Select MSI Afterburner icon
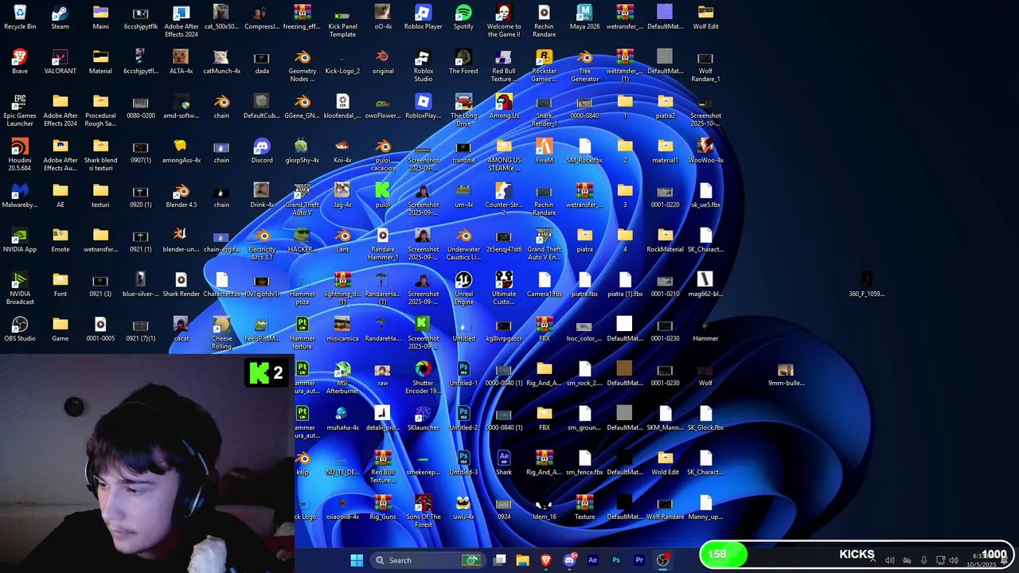 point(342,378)
